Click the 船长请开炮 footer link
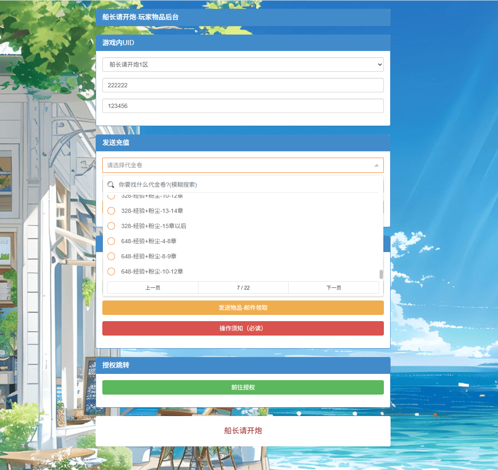The width and height of the screenshot is (498, 470). click(x=243, y=430)
